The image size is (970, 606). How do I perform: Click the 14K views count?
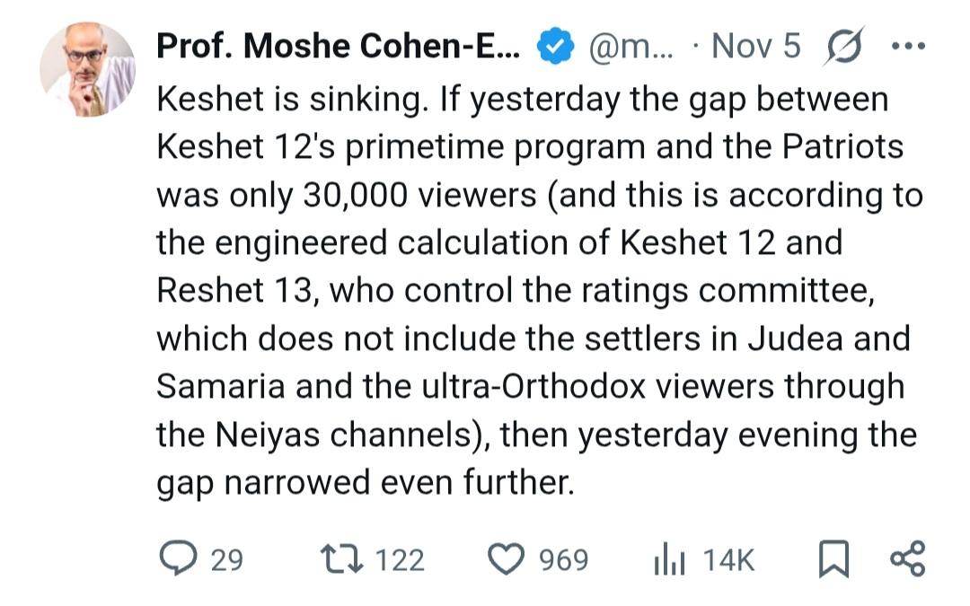point(728,560)
